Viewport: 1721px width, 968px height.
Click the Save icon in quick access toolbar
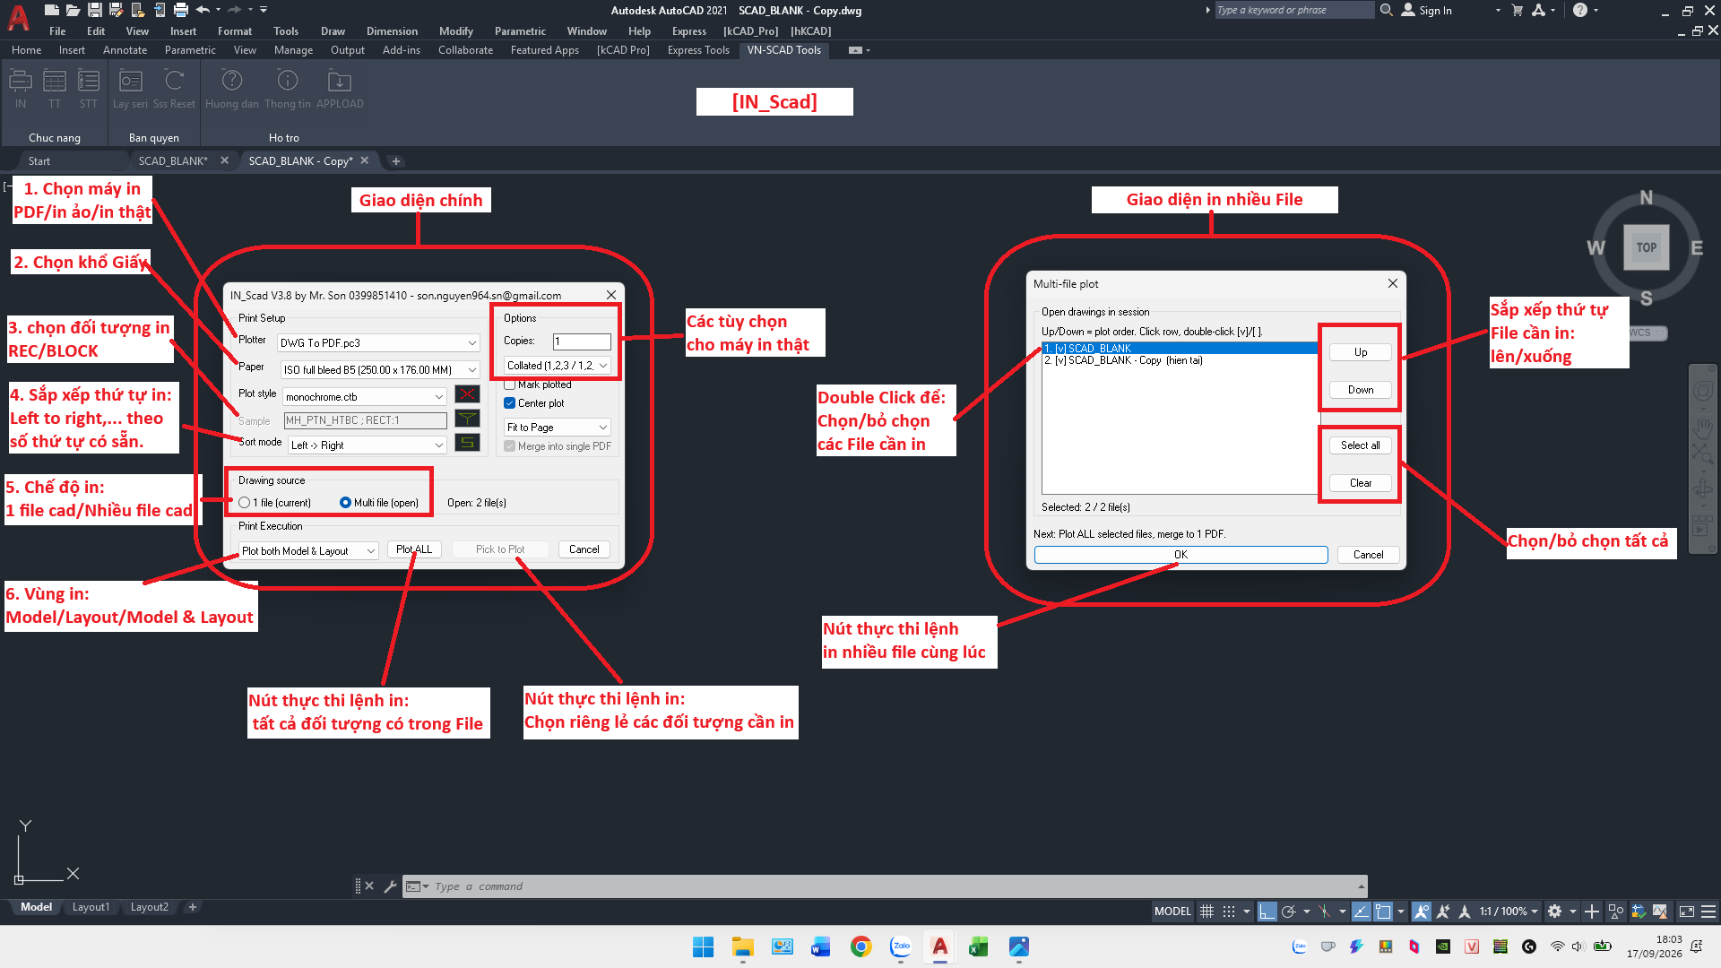point(95,10)
